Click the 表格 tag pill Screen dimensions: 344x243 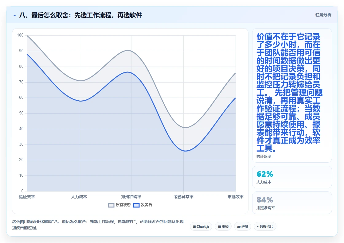[x=223, y=226]
